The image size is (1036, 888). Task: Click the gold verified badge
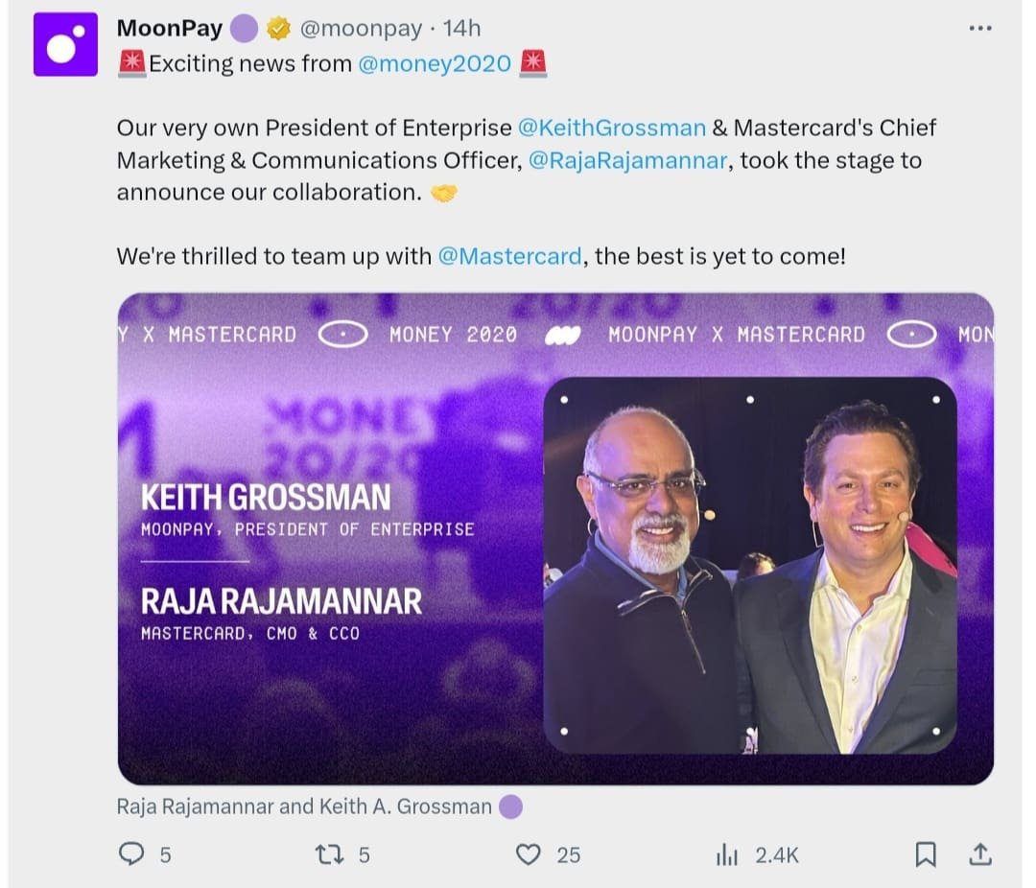278,30
